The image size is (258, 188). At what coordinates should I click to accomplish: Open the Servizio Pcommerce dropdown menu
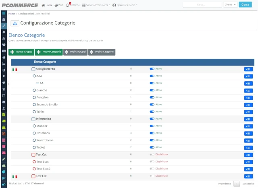(x=96, y=5)
